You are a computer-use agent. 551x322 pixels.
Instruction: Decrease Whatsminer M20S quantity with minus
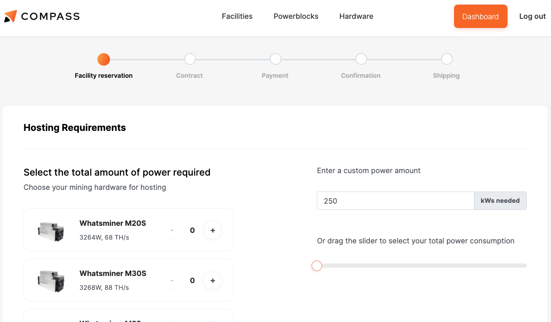[x=172, y=230]
